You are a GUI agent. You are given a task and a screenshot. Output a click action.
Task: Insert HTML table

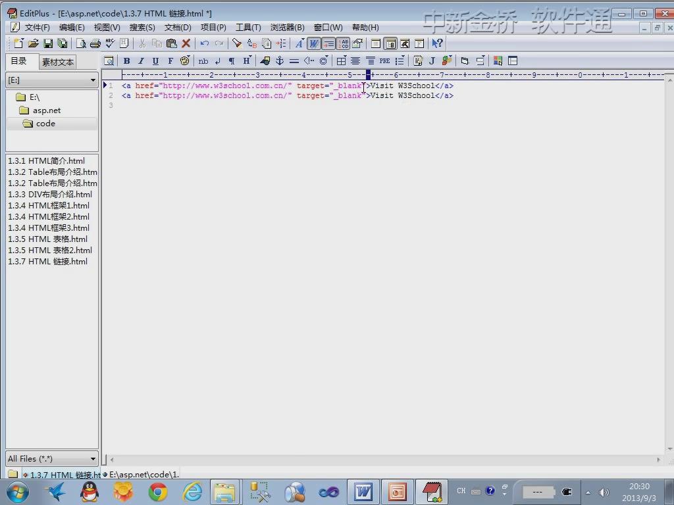click(x=341, y=61)
